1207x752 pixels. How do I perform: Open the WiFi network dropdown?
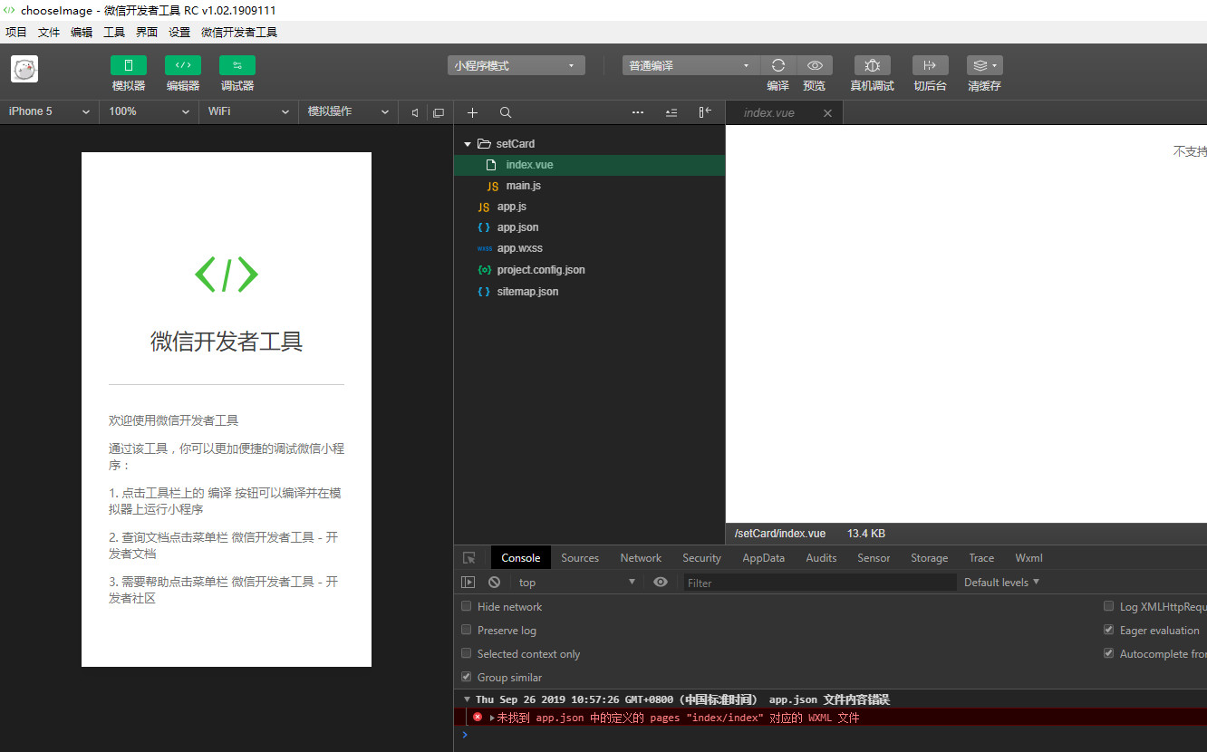pyautogui.click(x=248, y=111)
